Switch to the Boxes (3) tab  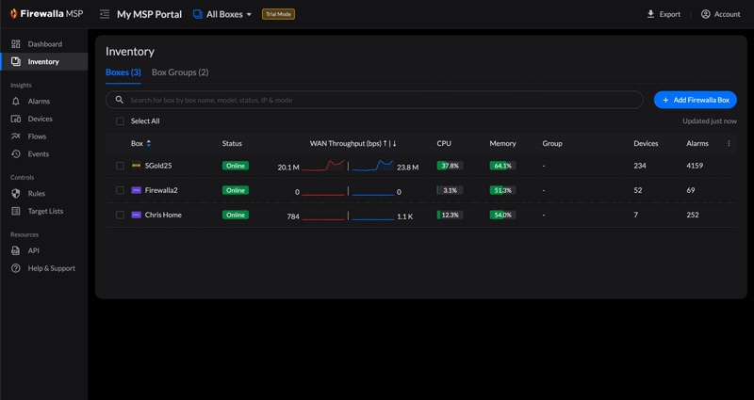point(123,72)
